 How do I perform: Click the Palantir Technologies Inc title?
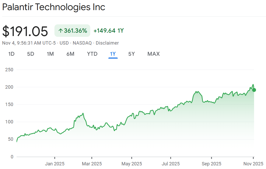54,7
